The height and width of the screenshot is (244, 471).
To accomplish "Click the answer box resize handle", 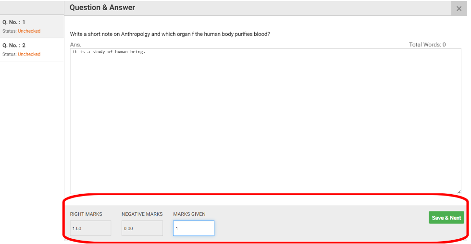I will [459, 191].
